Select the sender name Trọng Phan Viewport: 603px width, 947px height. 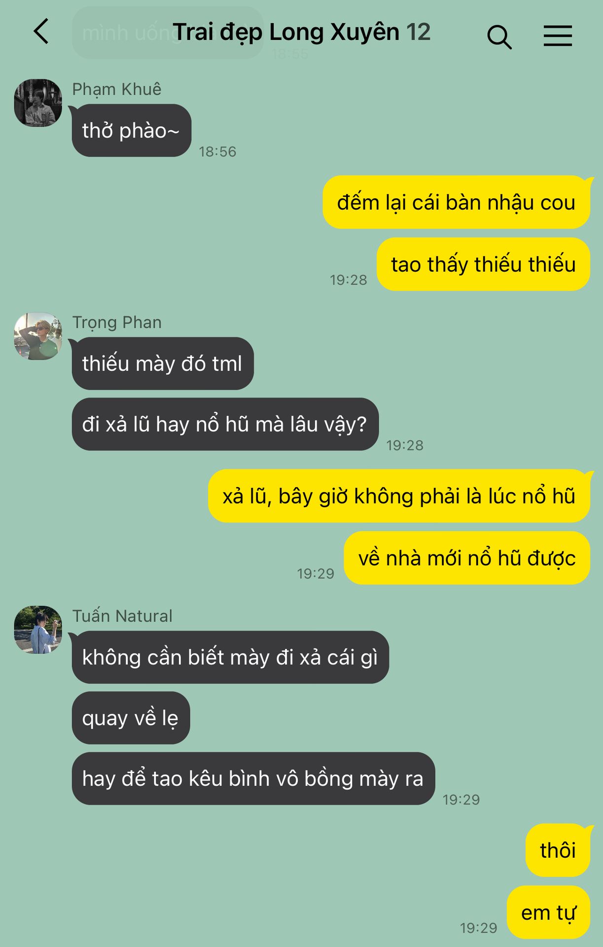click(117, 323)
